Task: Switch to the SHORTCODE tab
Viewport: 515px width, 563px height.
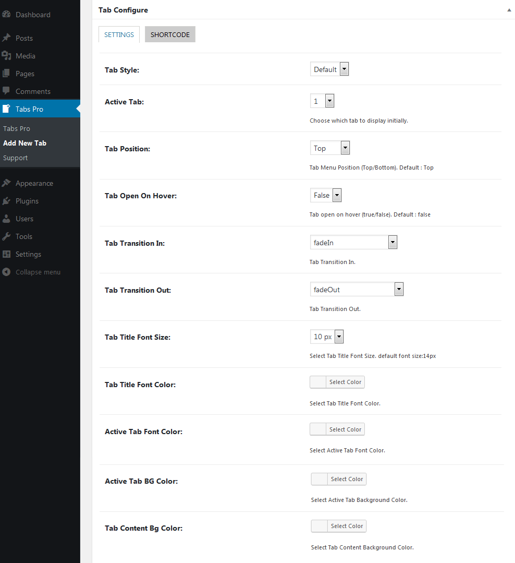Action: pyautogui.click(x=170, y=34)
